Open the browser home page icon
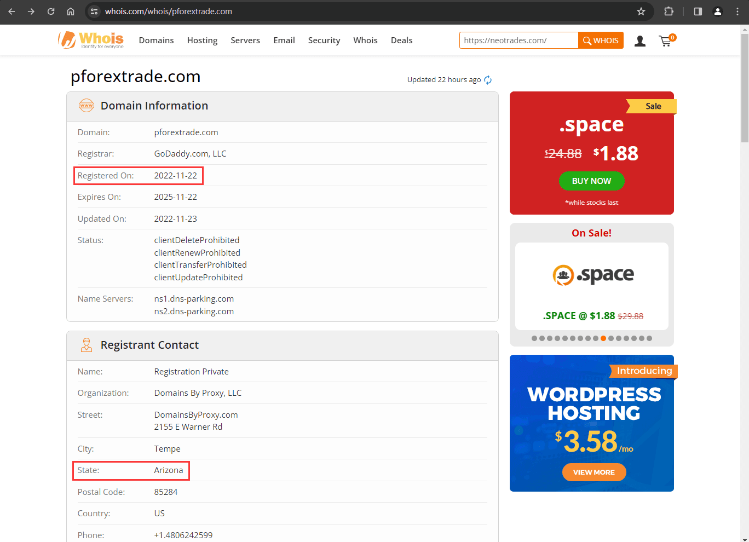The width and height of the screenshot is (749, 542). pos(71,11)
